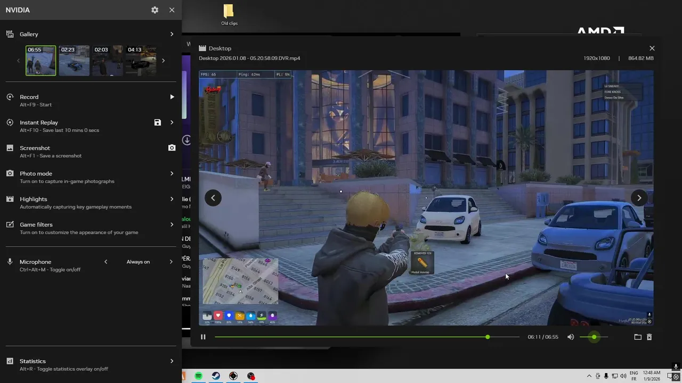Close the NVIDIA overlay panel

tap(172, 10)
